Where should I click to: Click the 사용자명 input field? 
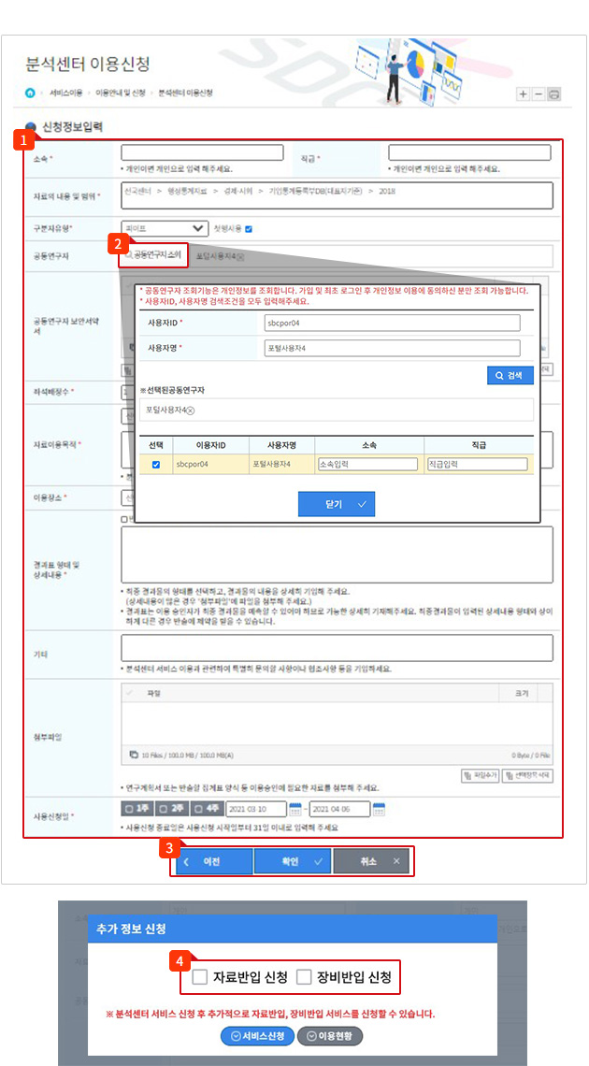click(x=392, y=348)
